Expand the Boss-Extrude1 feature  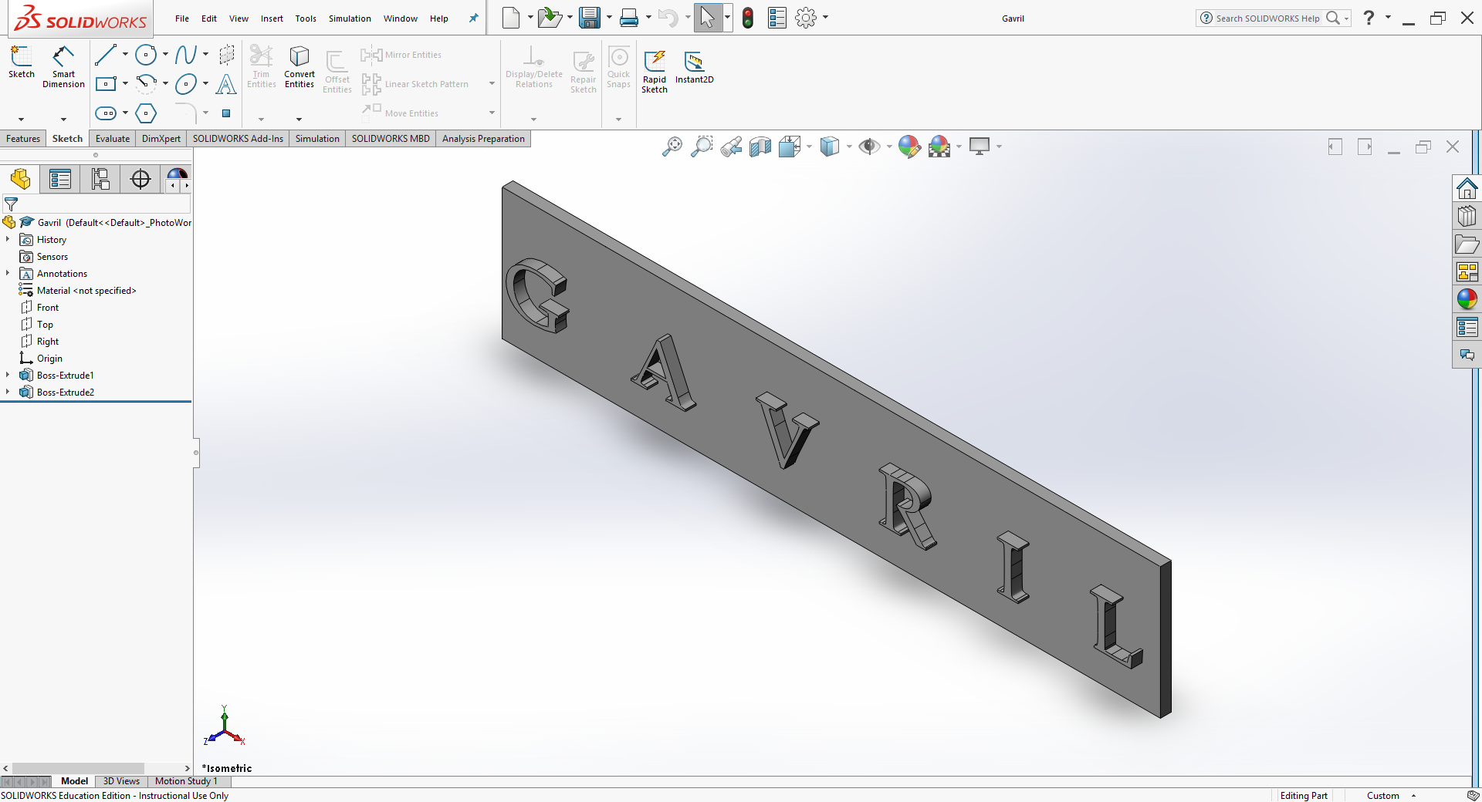8,376
